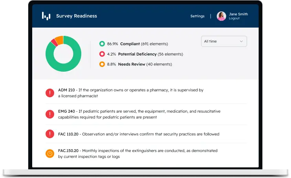Click the orange segment of the donut chart
Image resolution: width=291 pixels, height=178 pixels.
tap(59, 39)
